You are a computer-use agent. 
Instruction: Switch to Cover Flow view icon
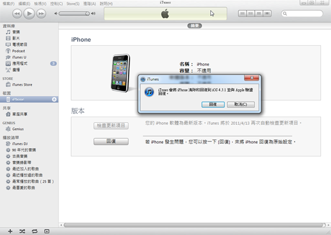click(x=267, y=13)
